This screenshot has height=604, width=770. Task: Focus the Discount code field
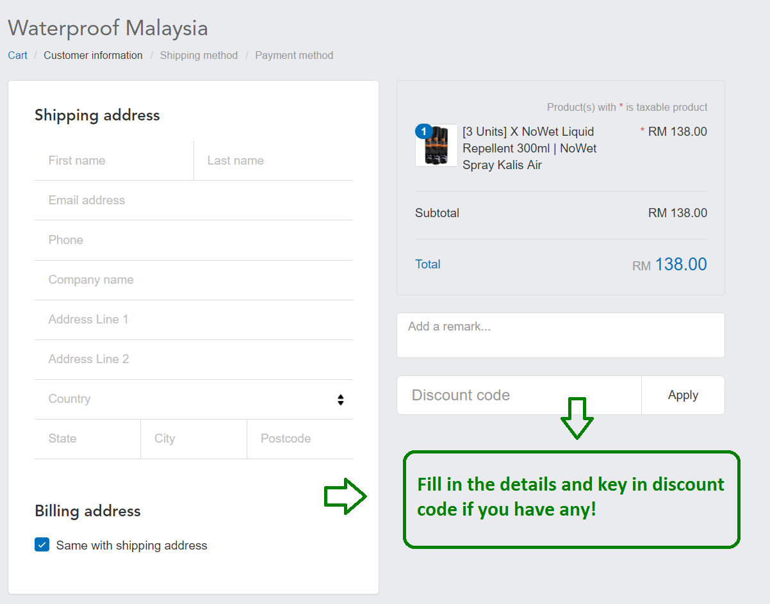pos(519,395)
